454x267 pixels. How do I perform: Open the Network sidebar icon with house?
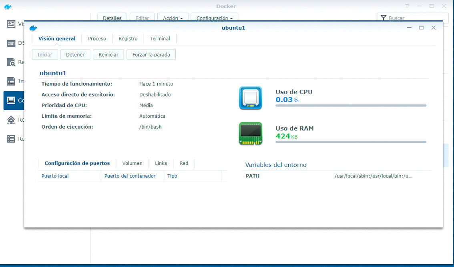pyautogui.click(x=11, y=120)
